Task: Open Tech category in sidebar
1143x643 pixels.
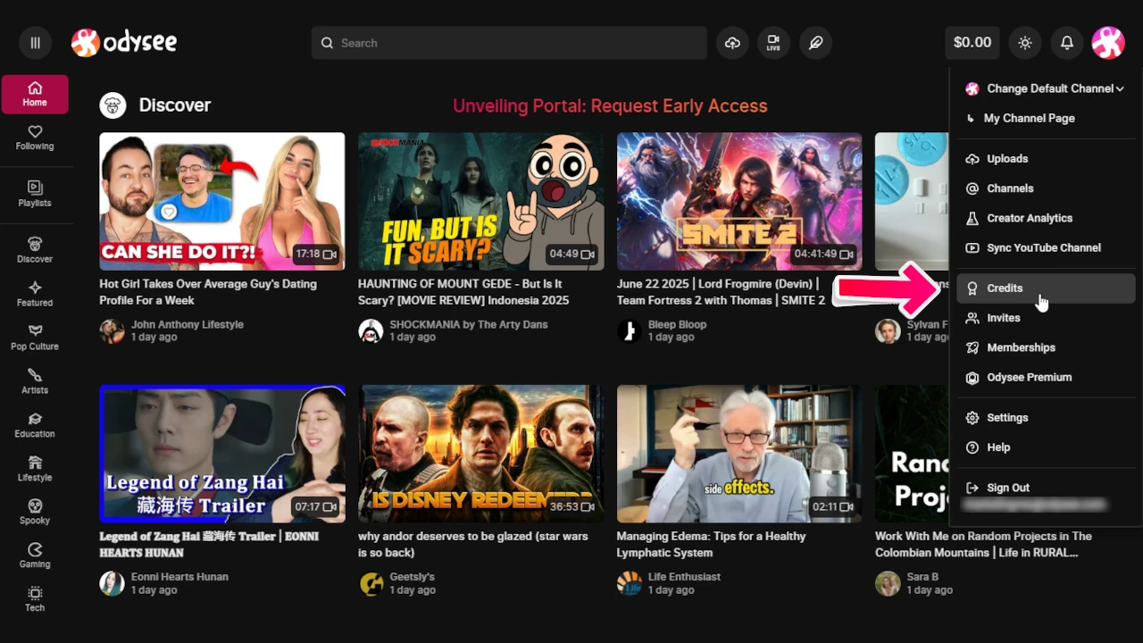Action: [x=35, y=599]
